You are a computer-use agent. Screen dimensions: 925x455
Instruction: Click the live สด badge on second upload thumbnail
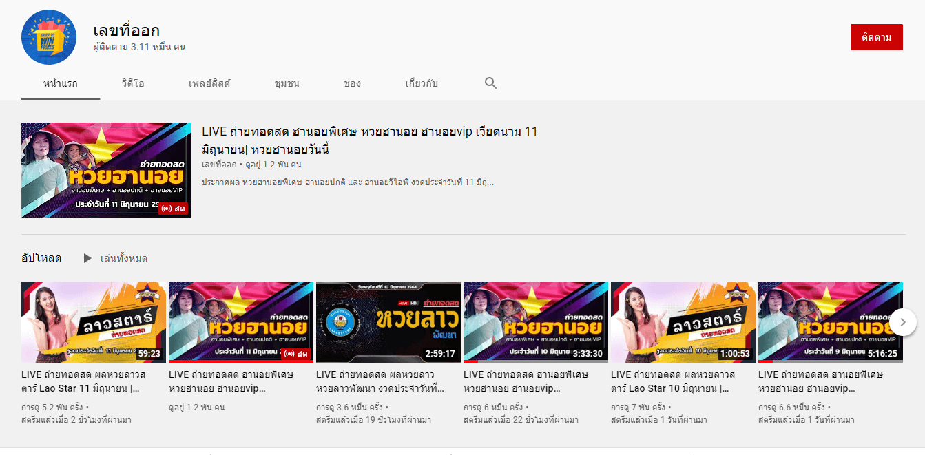coord(296,354)
